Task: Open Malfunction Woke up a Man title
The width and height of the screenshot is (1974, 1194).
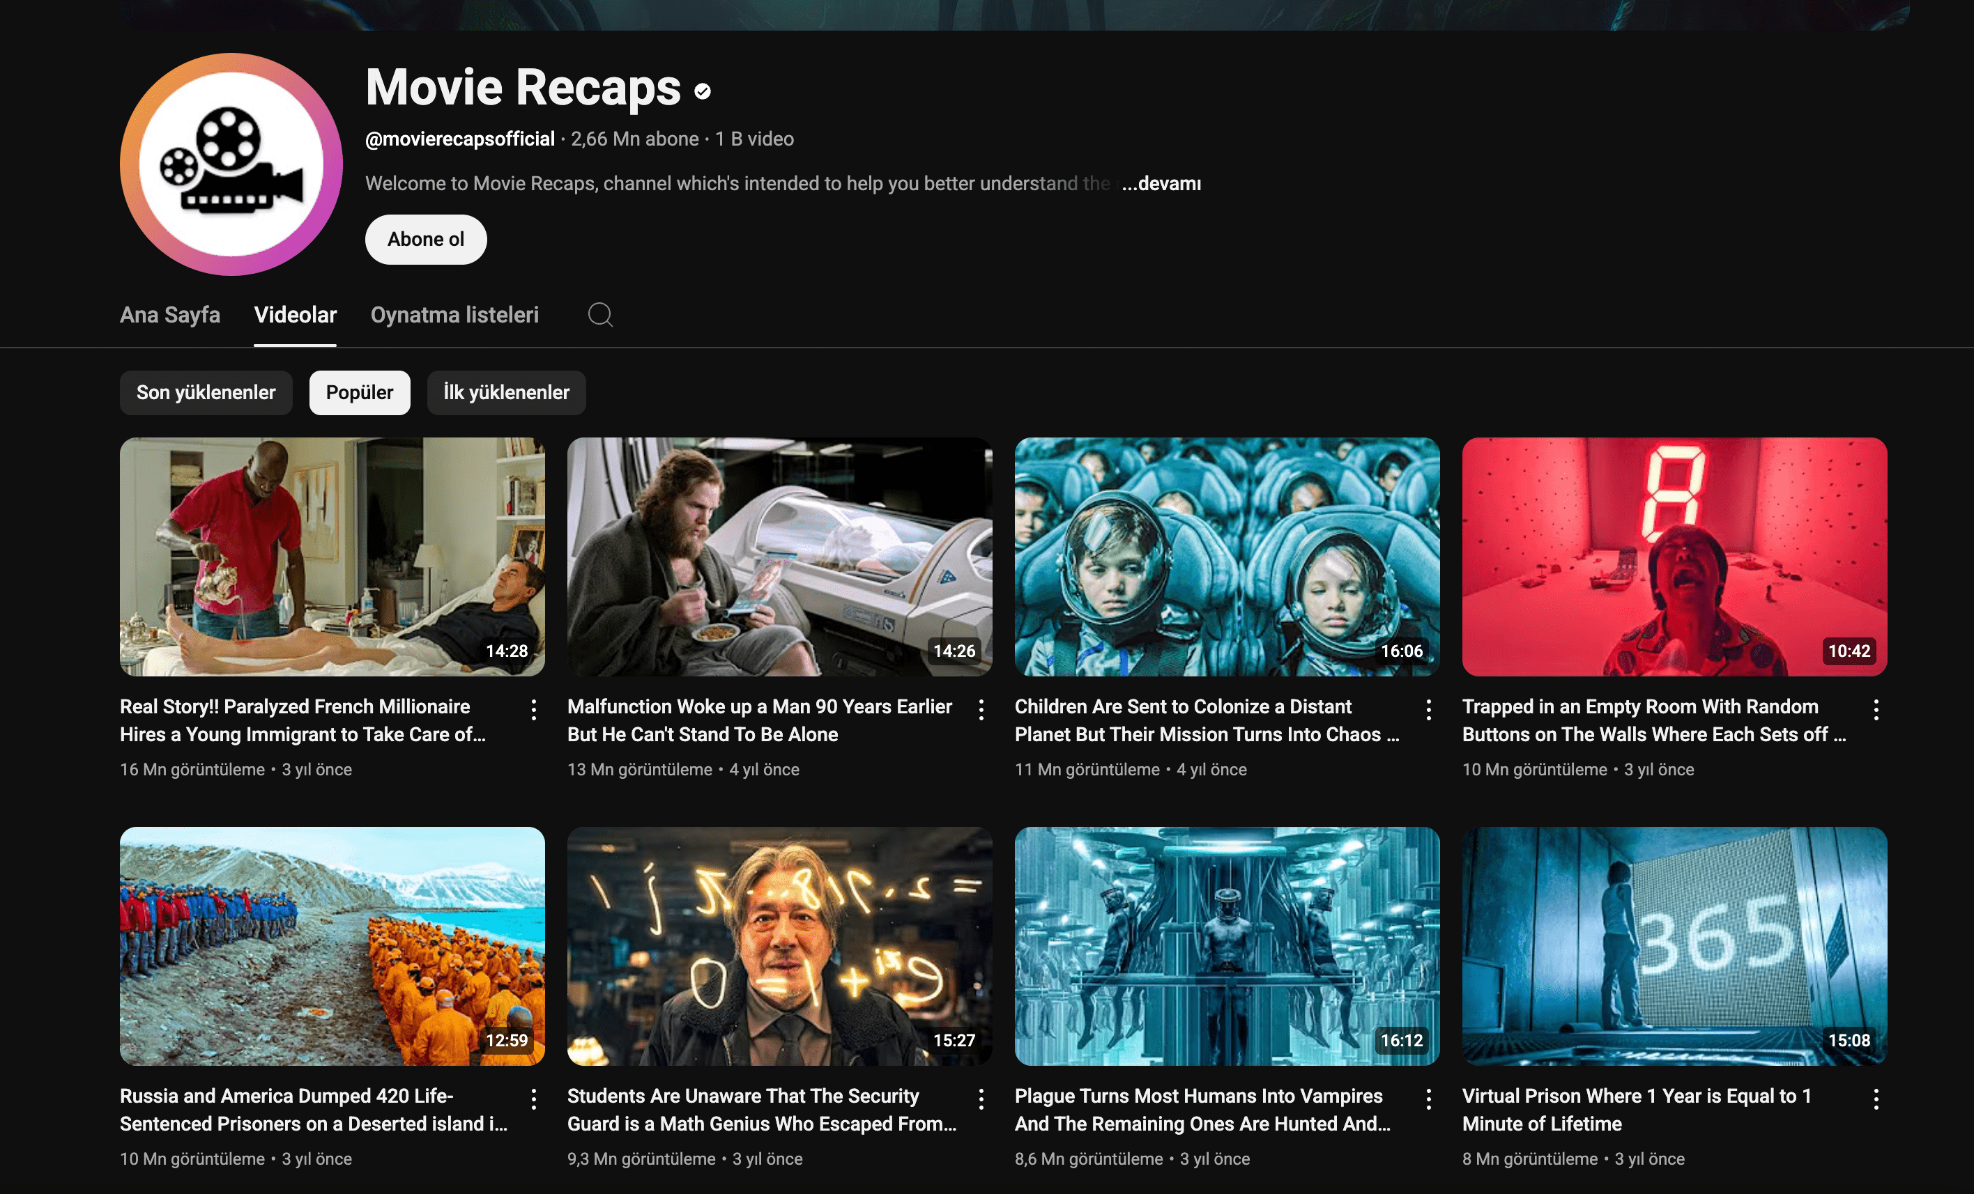Action: point(760,720)
